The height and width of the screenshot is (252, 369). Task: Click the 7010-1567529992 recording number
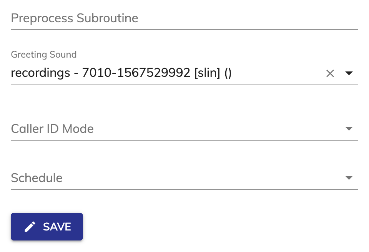[x=136, y=73]
